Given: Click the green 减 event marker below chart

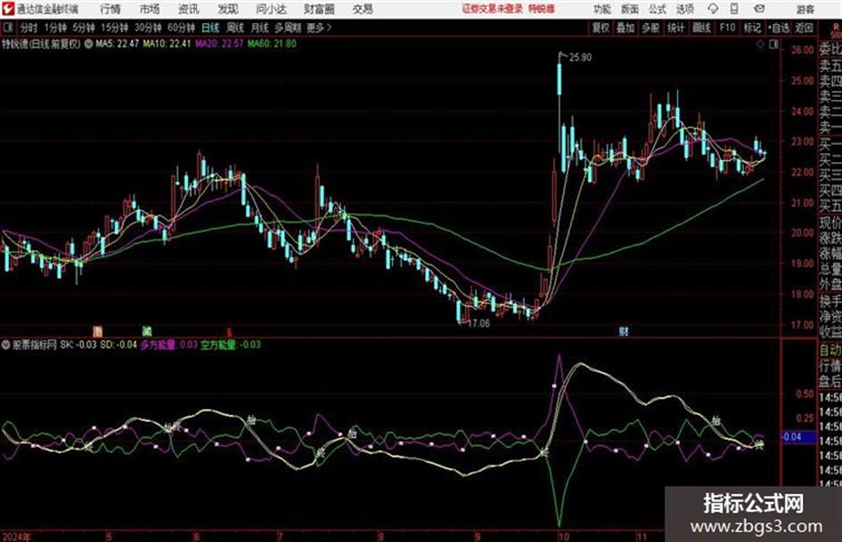Looking at the screenshot, I should point(147,330).
